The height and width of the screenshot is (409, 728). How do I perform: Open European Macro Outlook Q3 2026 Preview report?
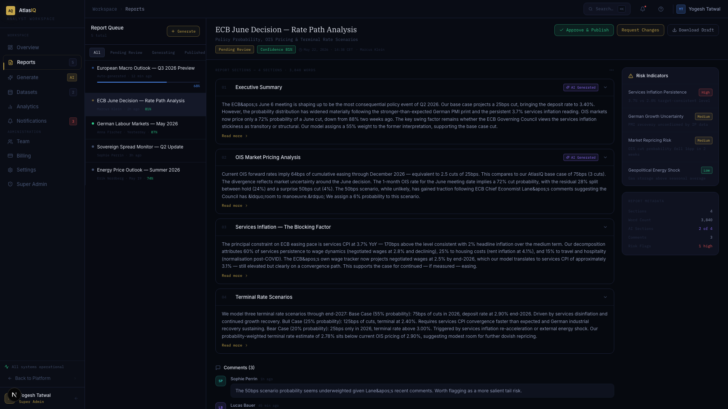pyautogui.click(x=146, y=77)
